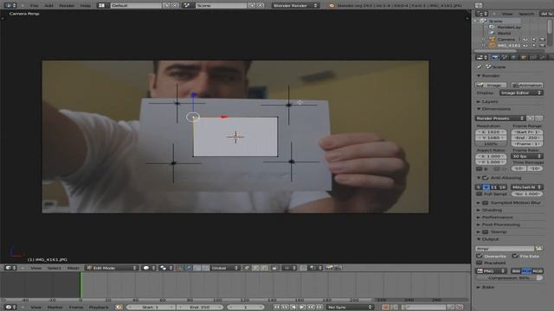The image size is (554, 311).
Task: Remove render preset with minus button
Action: [538, 118]
